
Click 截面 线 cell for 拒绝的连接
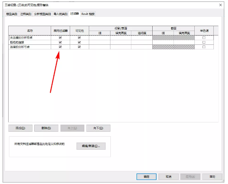(163, 42)
